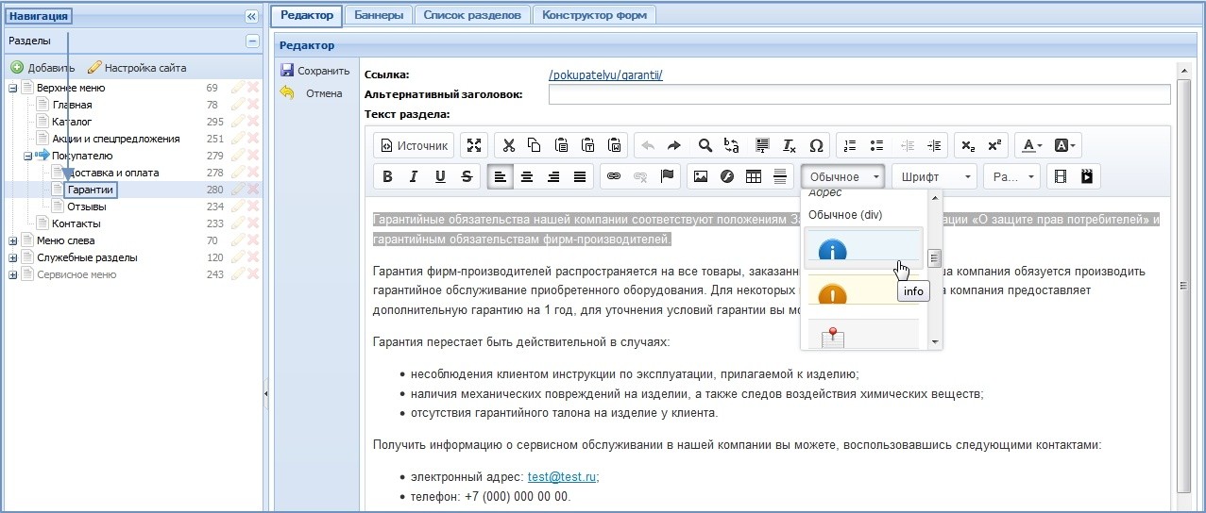Toggle justify text alignment
The width and height of the screenshot is (1206, 513).
[580, 176]
